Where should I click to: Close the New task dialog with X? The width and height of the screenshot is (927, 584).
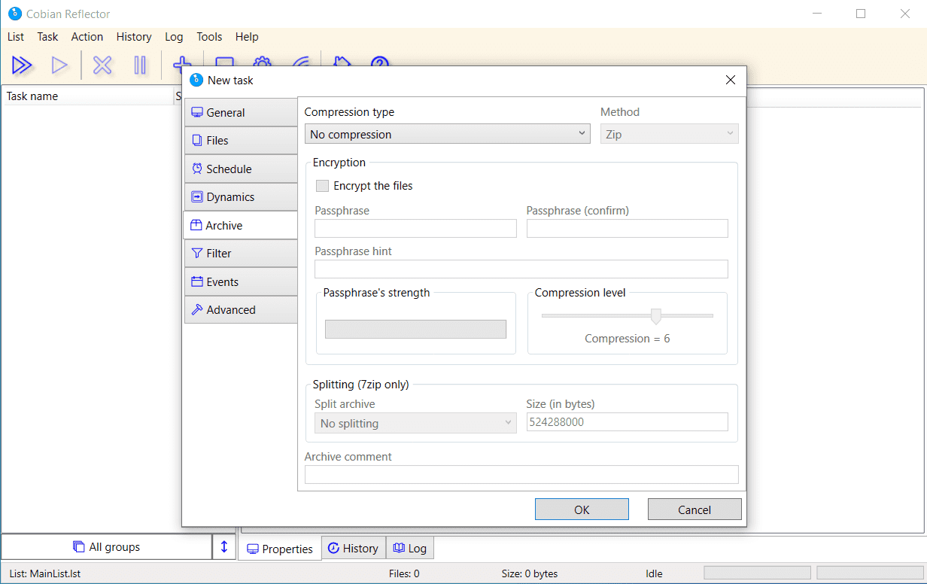730,81
